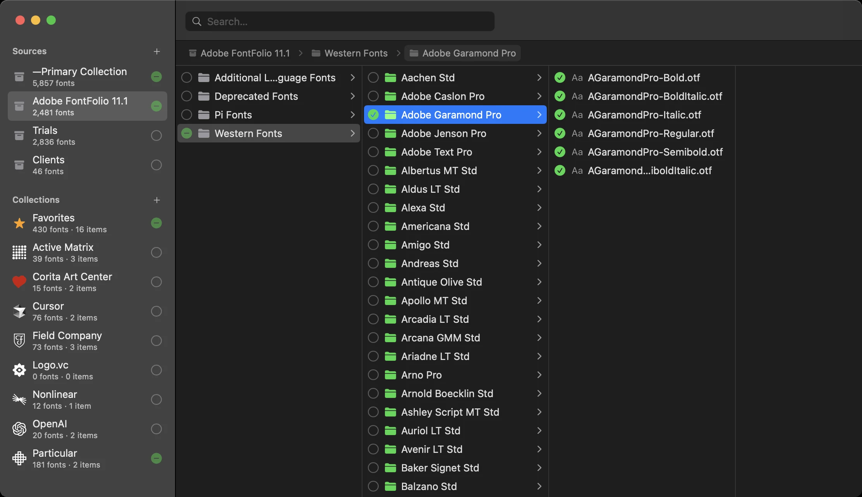
Task: Add a new collection with plus button
Action: [x=157, y=200]
